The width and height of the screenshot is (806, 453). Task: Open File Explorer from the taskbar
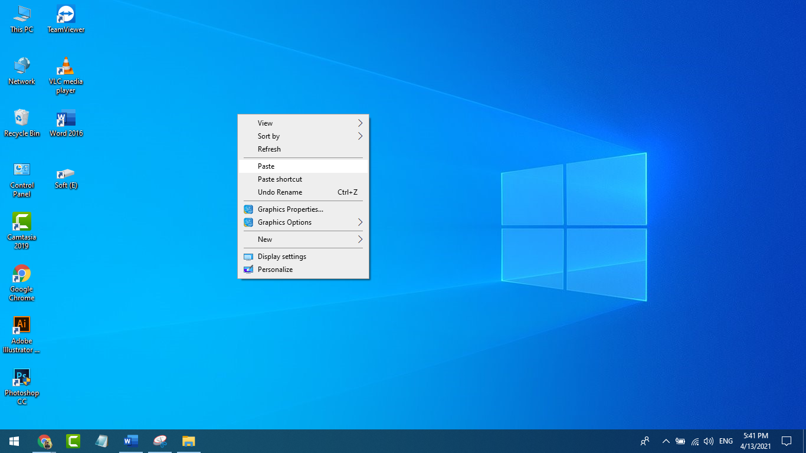point(188,441)
